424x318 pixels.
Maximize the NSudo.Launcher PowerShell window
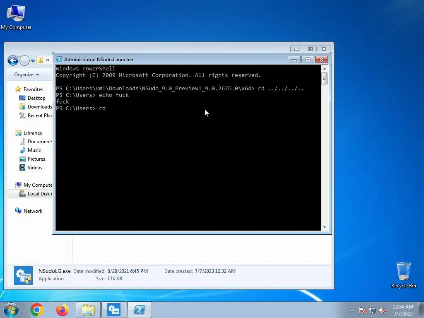pyautogui.click(x=308, y=60)
